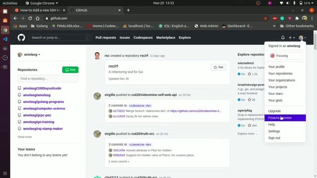Open the e273022 commit link
Viewport: 317px width, 178px height.
click(x=119, y=111)
